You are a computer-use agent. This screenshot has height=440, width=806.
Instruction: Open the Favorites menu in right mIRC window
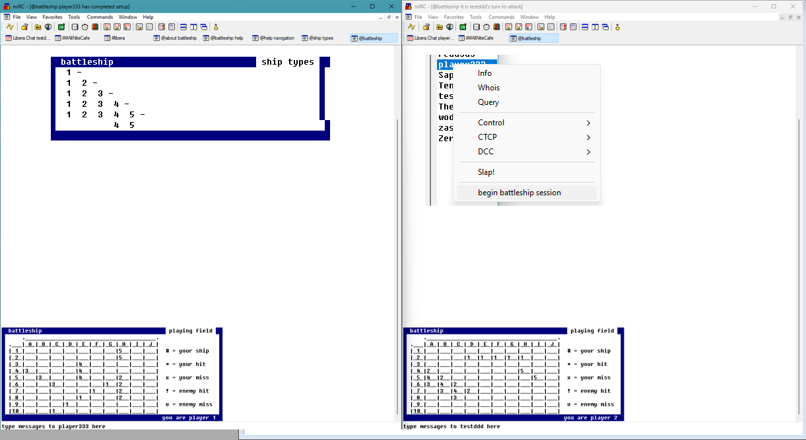(x=453, y=16)
